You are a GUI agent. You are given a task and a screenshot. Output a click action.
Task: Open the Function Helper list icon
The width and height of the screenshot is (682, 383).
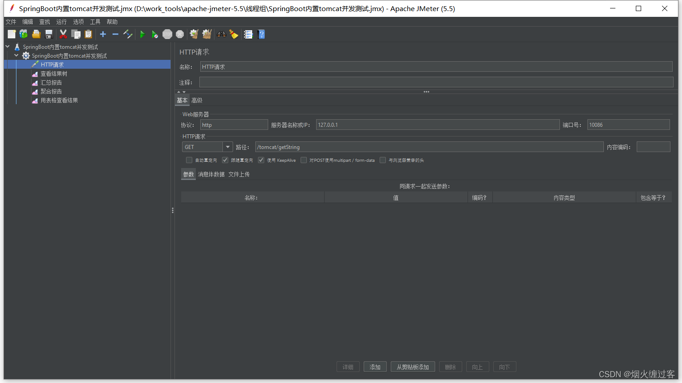248,34
